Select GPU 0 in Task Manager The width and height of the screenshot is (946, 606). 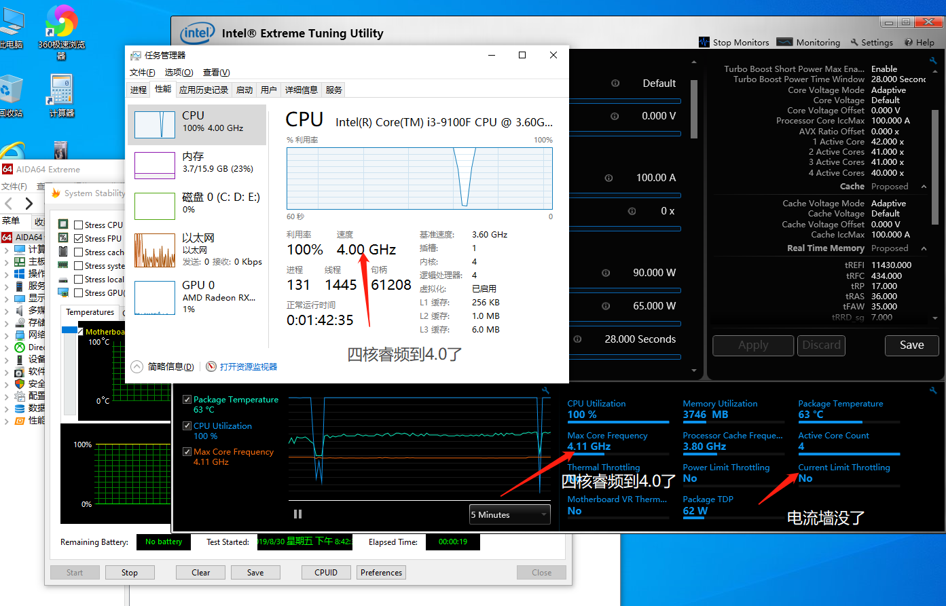pos(197,297)
